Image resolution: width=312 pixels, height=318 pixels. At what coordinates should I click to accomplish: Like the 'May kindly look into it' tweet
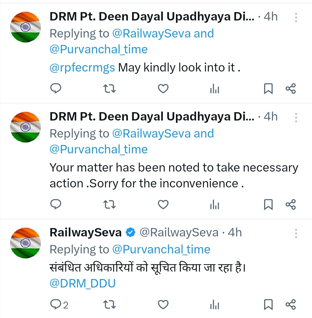click(163, 89)
